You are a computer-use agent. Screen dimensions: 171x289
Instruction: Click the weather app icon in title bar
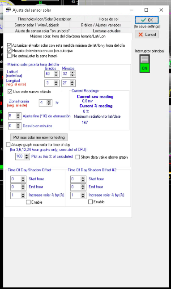coord(8,10)
